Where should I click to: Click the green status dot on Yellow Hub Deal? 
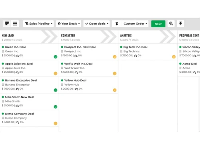[62, 80]
